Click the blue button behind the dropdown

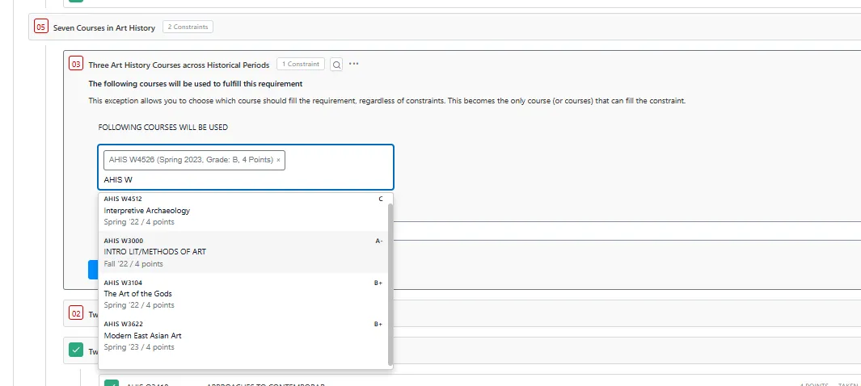point(93,269)
